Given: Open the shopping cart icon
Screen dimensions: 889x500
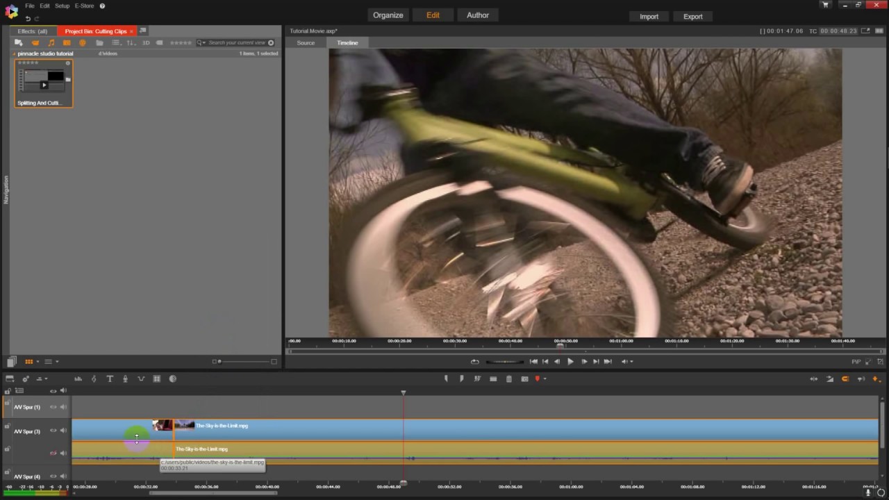Looking at the screenshot, I should coord(825,5).
